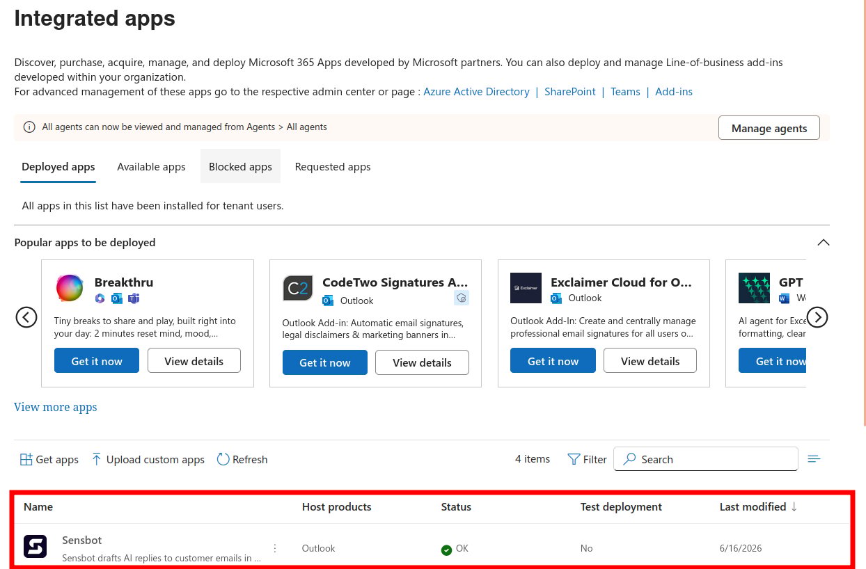866x569 pixels.
Task: Click the GPT app logo with stars
Action: [x=754, y=288]
